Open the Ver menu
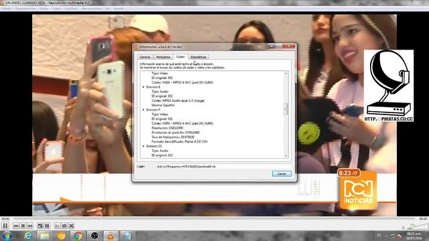 (x=107, y=9)
